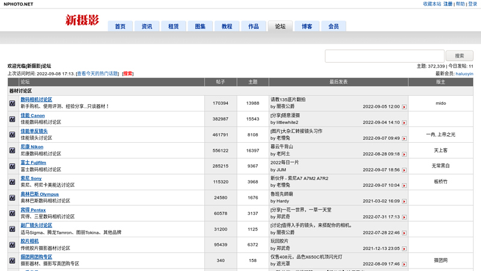Go to last post arrow for 请教135底片翻拍

404,107
